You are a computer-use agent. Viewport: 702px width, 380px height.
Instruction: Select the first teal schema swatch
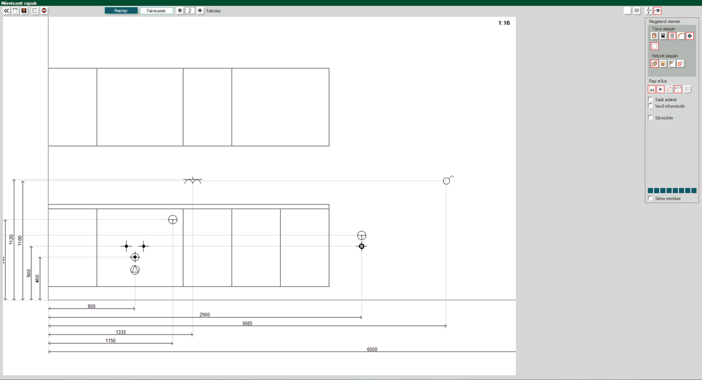(x=650, y=190)
